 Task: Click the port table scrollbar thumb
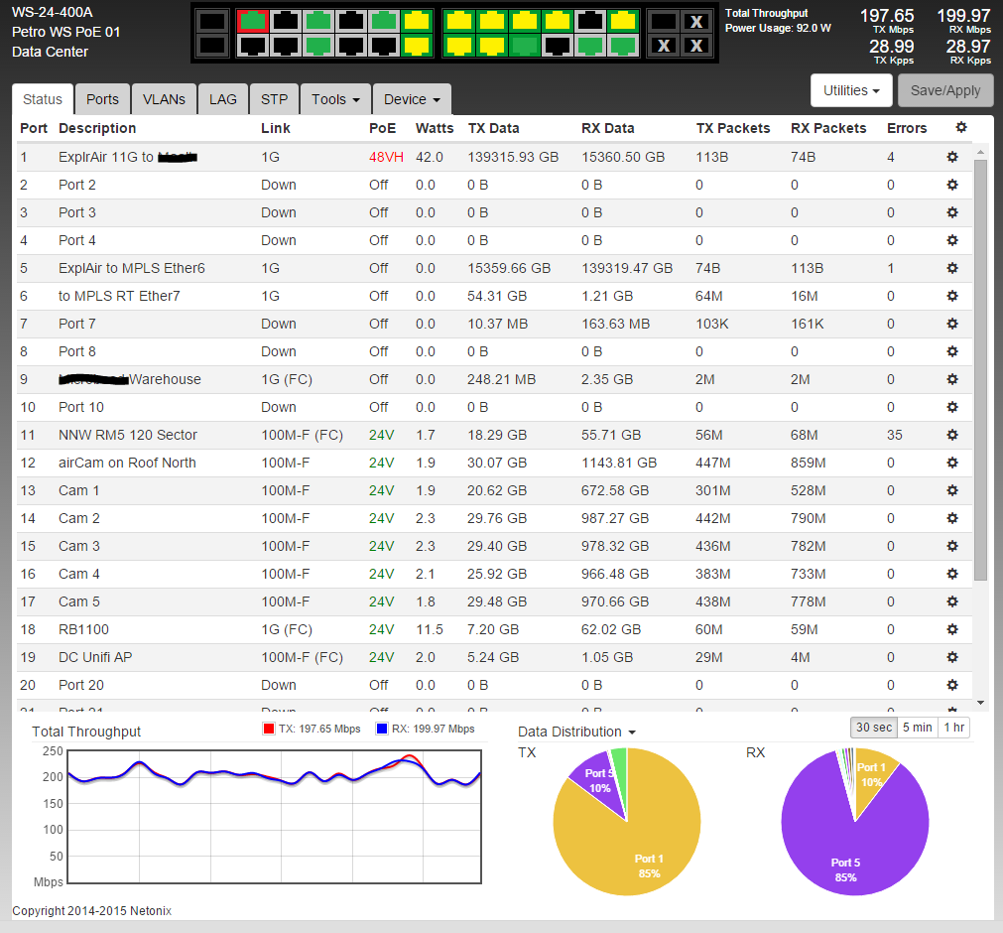[980, 369]
